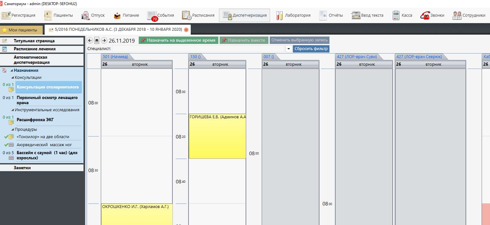
Task: Close the ПОНЕДЕЛЬНИКОВ А.С. patient tab
Action: point(186,30)
